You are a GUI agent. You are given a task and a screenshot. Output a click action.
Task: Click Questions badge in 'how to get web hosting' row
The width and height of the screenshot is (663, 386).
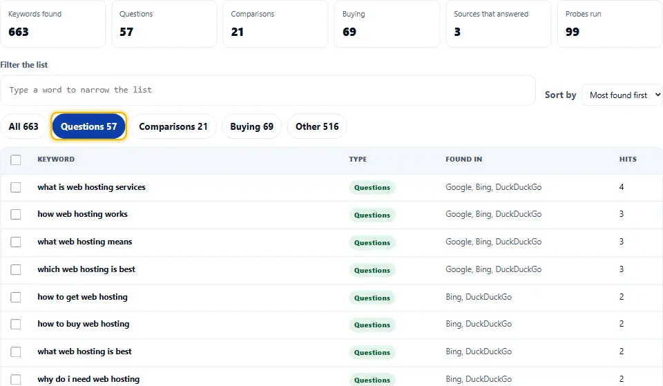coord(372,298)
